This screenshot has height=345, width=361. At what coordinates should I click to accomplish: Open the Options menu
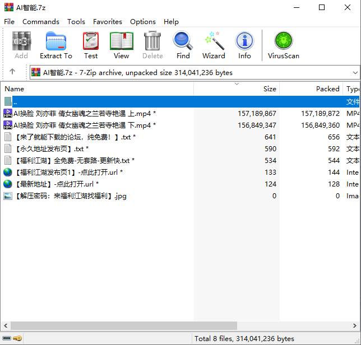143,21
